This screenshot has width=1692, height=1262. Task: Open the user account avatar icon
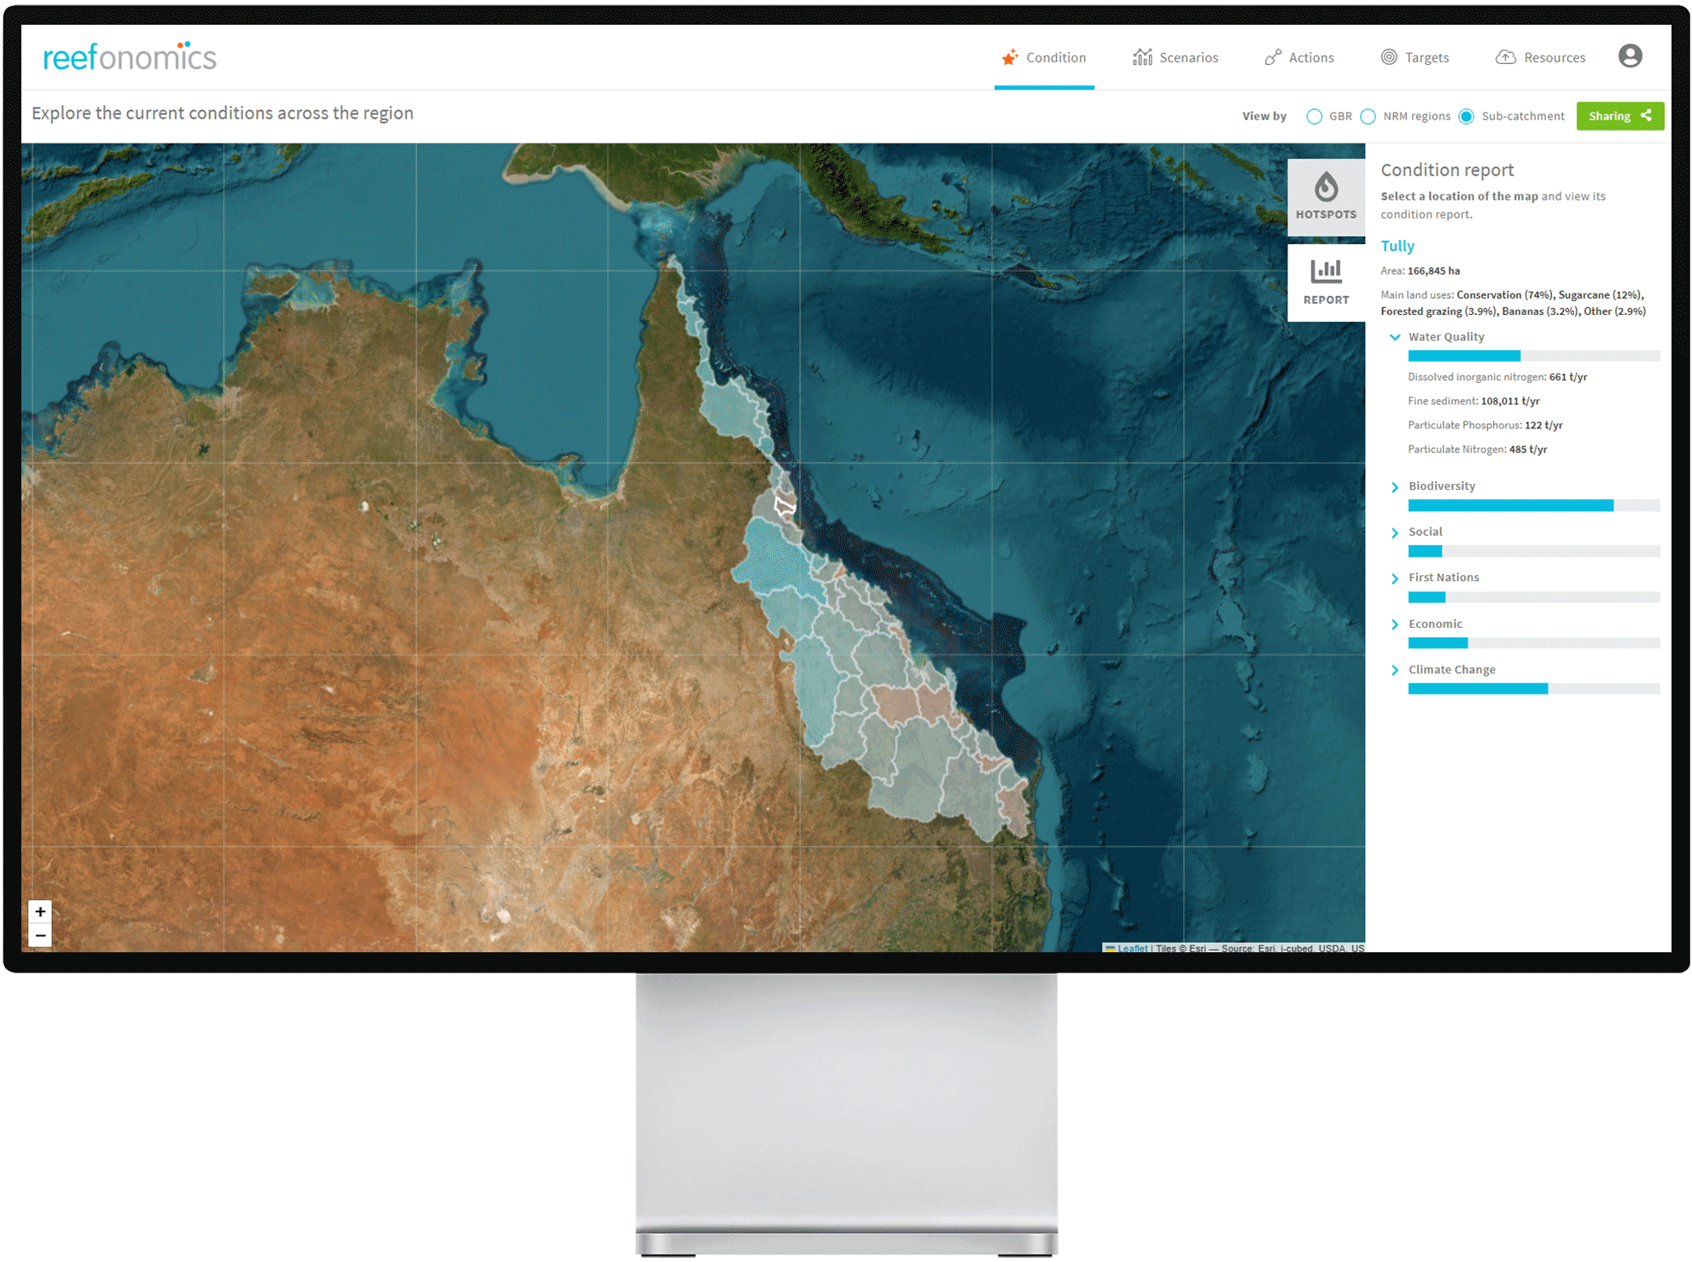[1630, 56]
